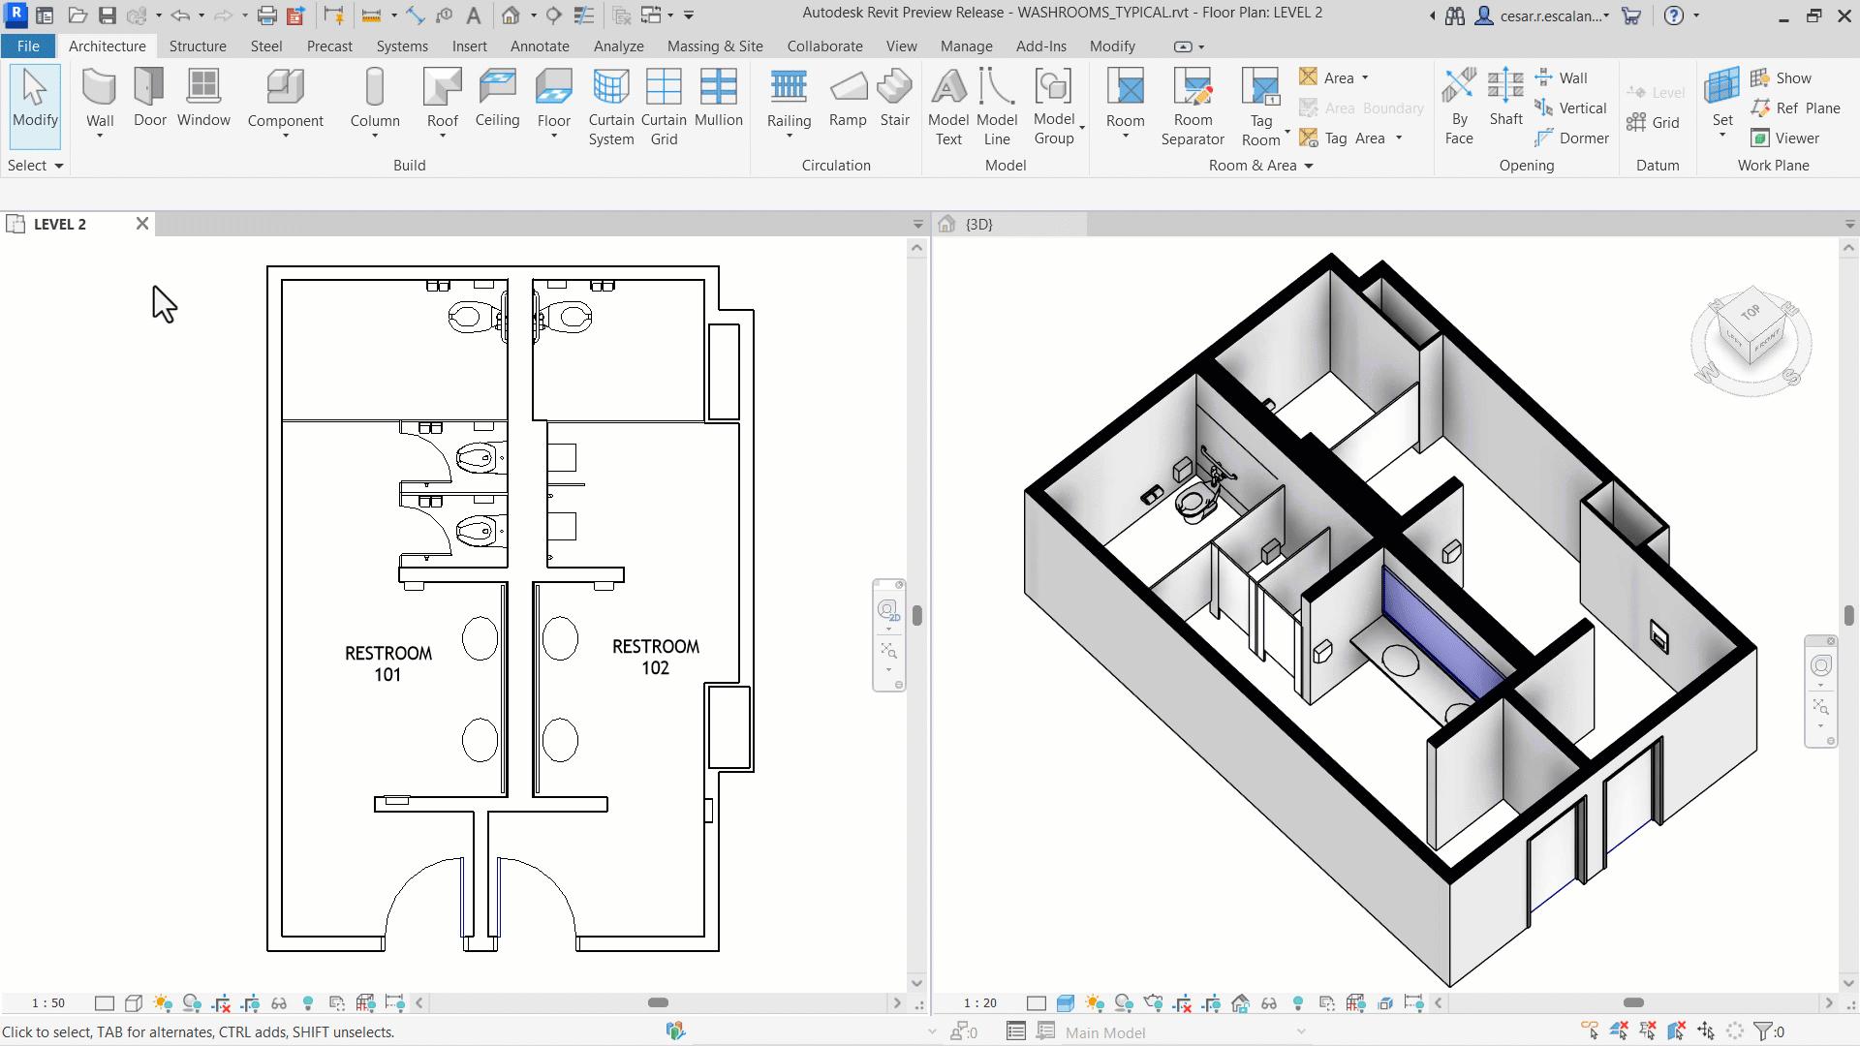The height and width of the screenshot is (1046, 1860).
Task: Toggle Select Pinned Elements in status bar
Action: click(1648, 1031)
